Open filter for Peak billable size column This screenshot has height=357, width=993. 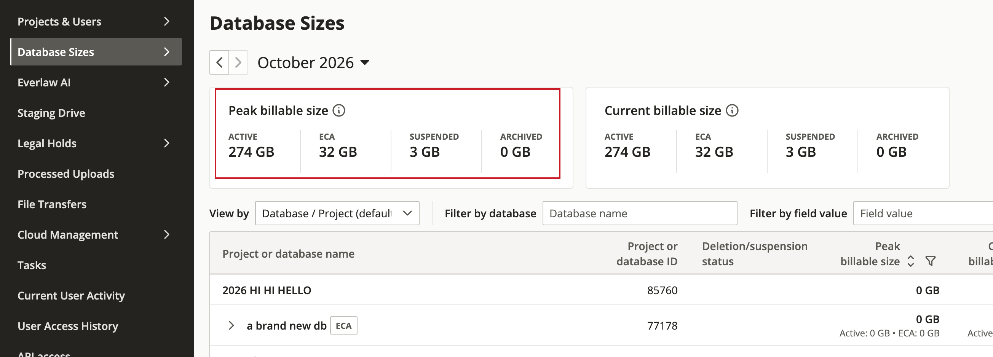(x=931, y=261)
